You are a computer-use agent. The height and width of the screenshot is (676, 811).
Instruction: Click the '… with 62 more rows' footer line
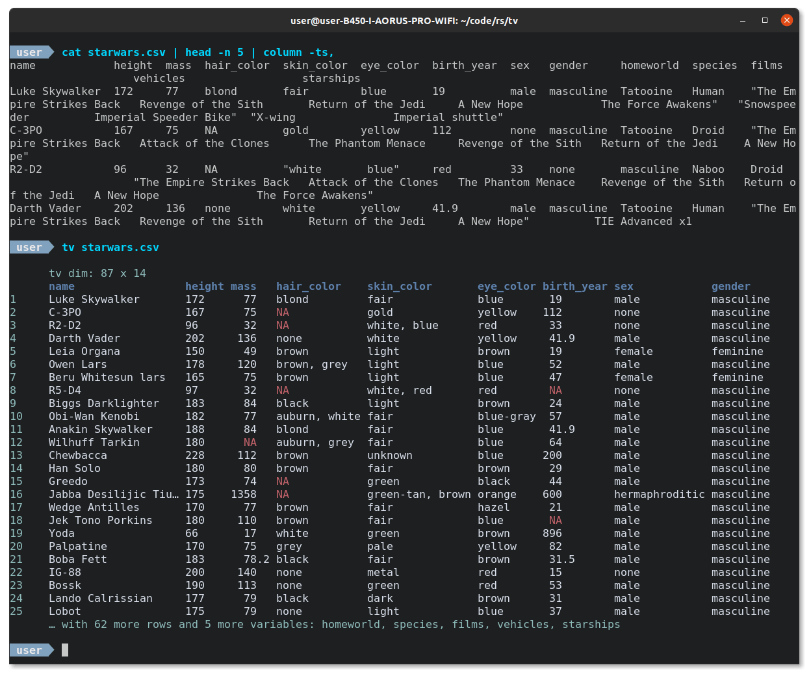tap(335, 625)
